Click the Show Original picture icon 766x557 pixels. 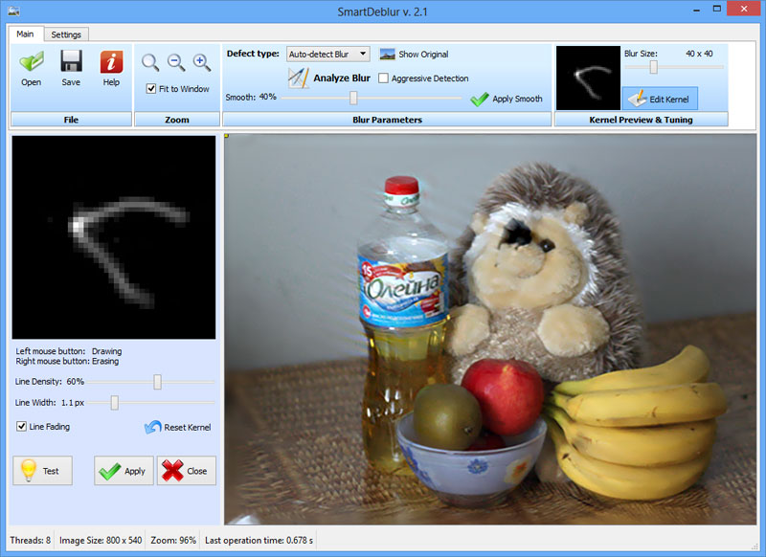tap(388, 55)
